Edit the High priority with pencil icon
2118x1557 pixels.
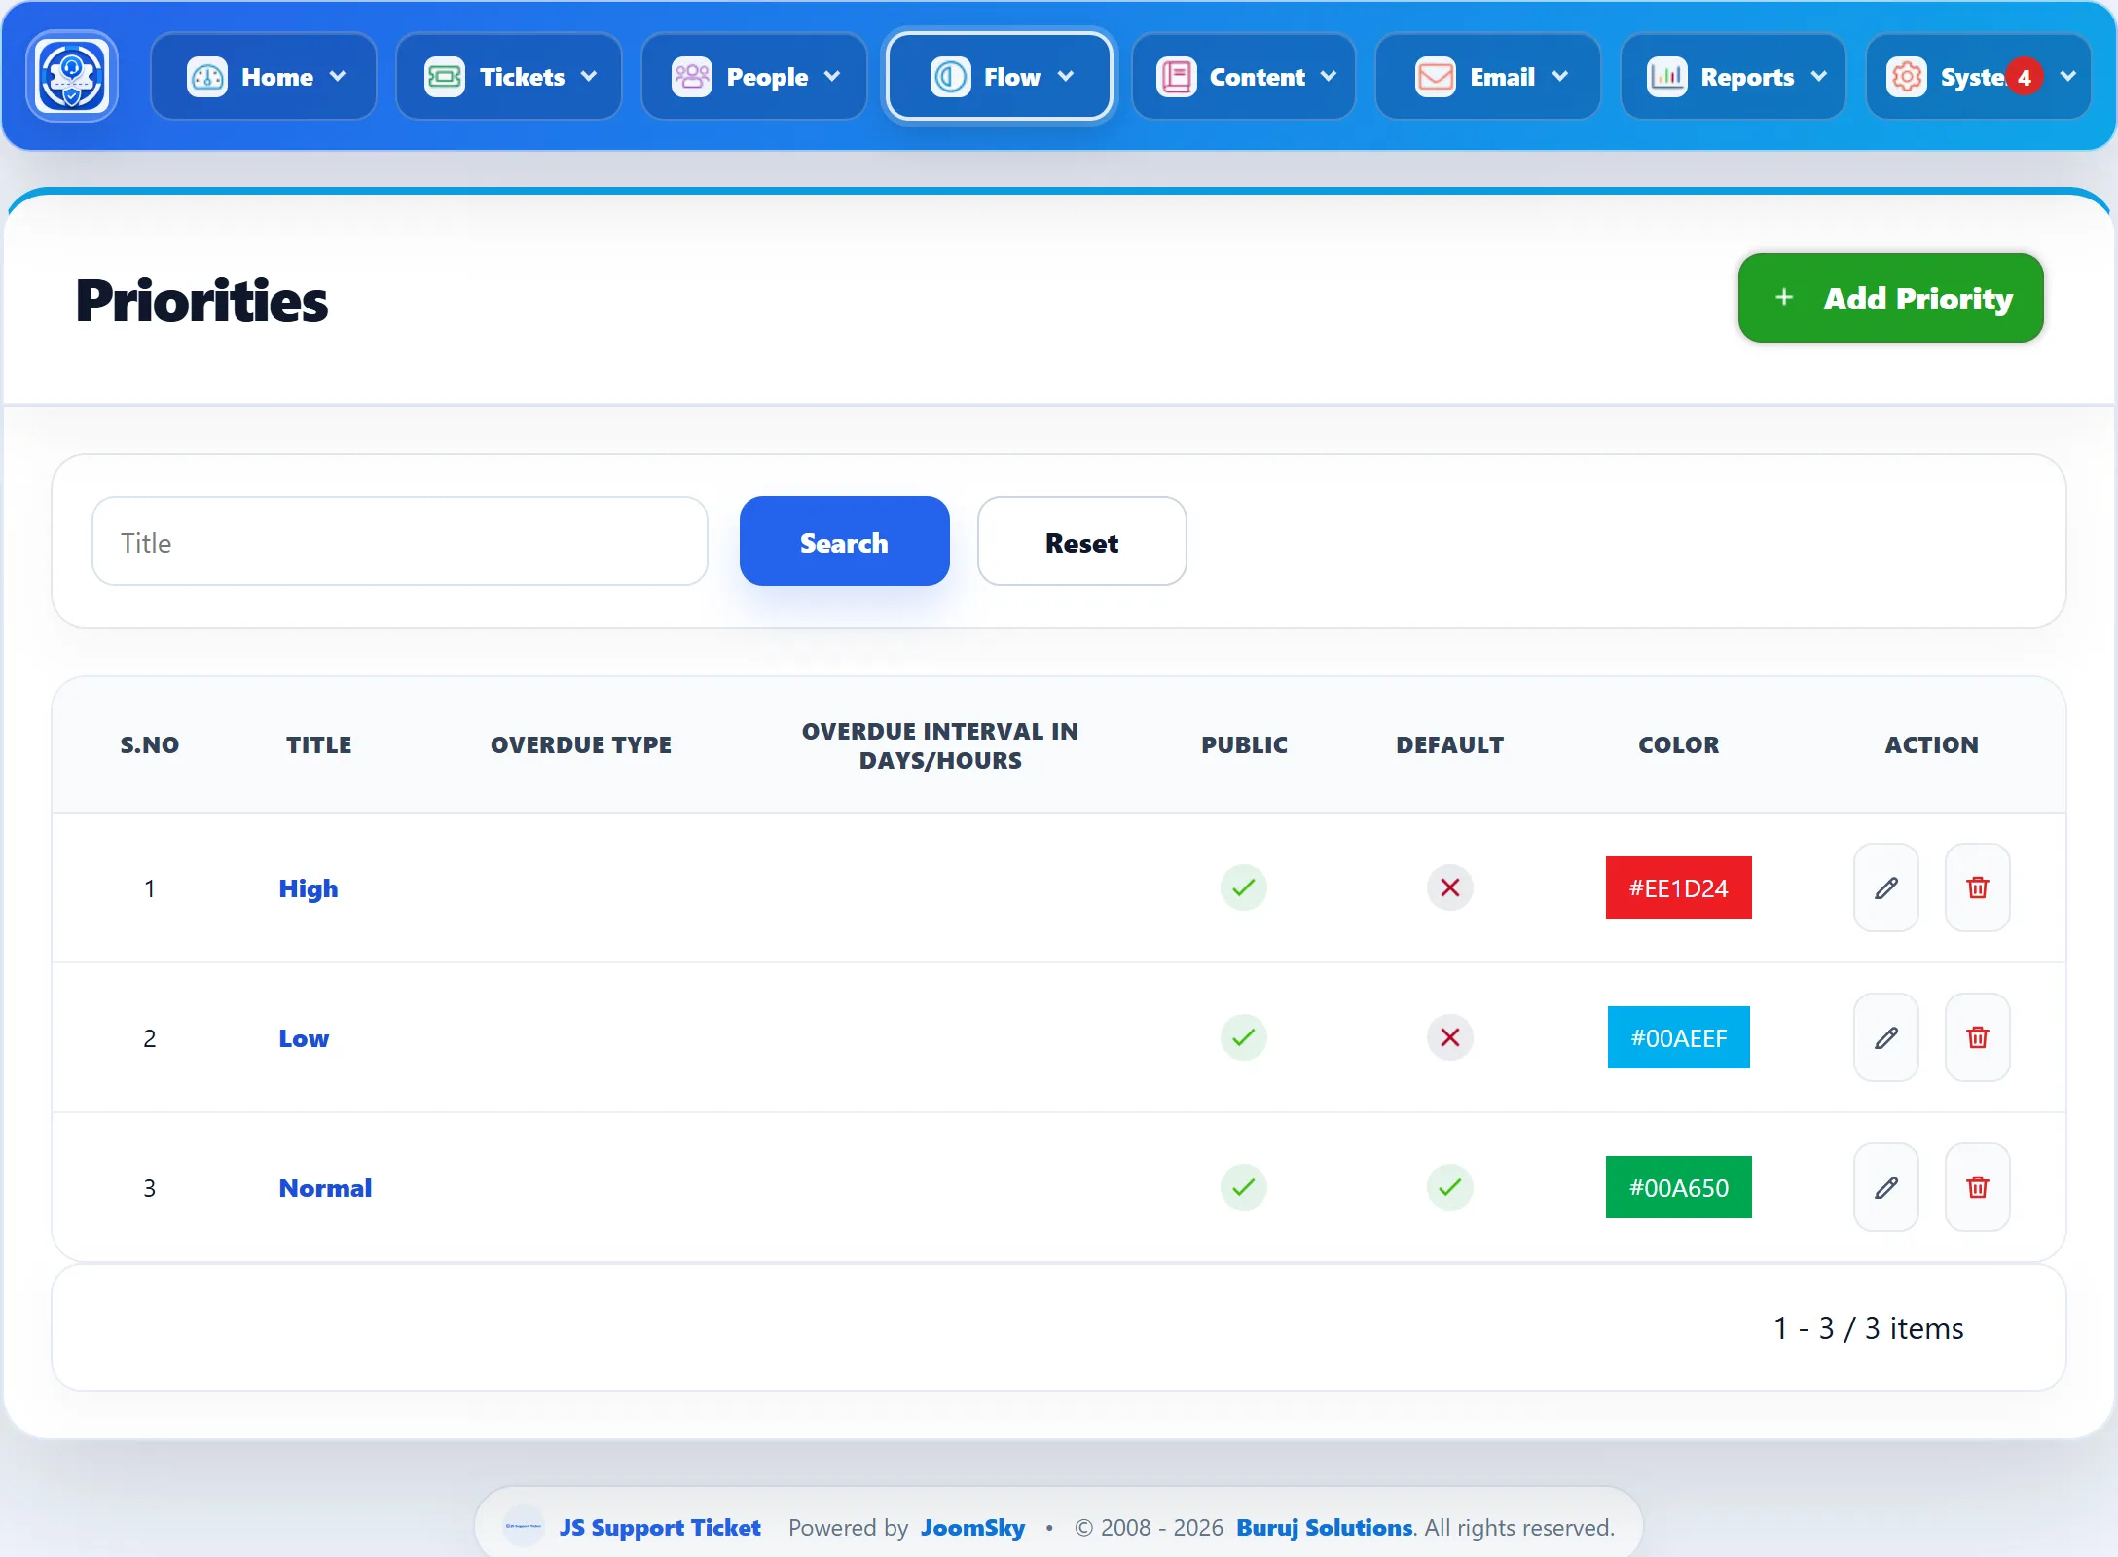point(1885,887)
